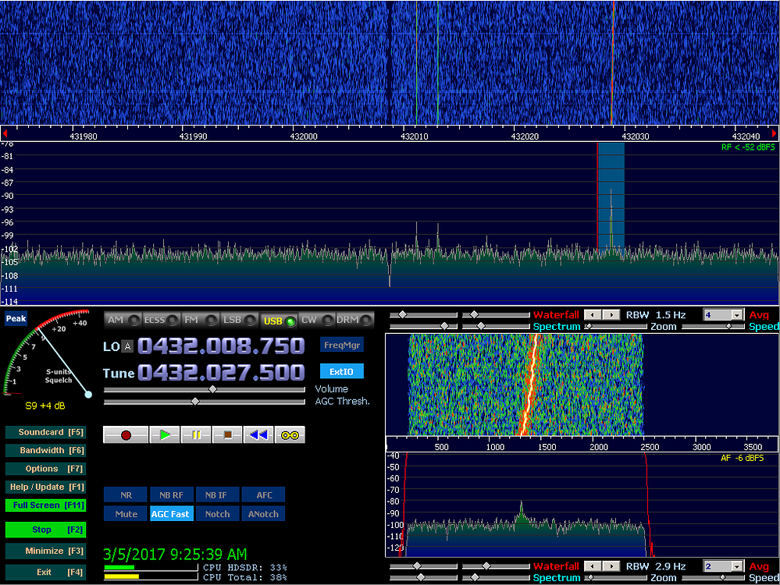
Task: Open Bandwidth [F6] settings
Action: [x=46, y=450]
